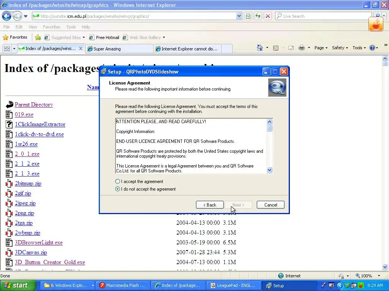Switch to LeaguePad taskbar item

click(x=234, y=286)
